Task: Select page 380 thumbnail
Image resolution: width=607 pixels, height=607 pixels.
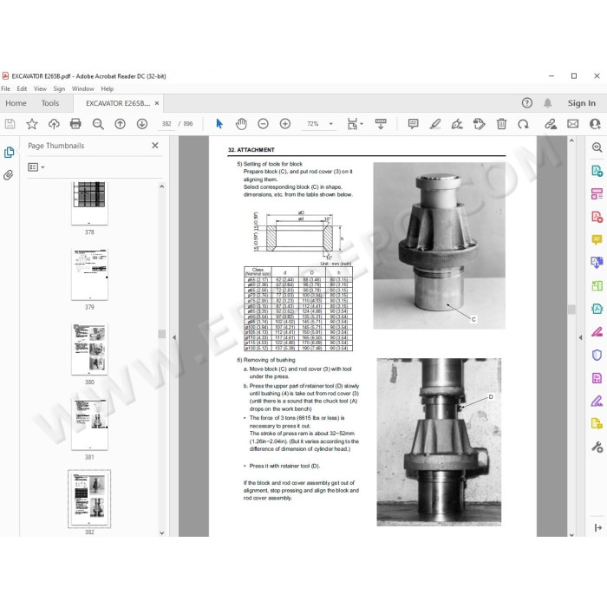Action: point(89,349)
